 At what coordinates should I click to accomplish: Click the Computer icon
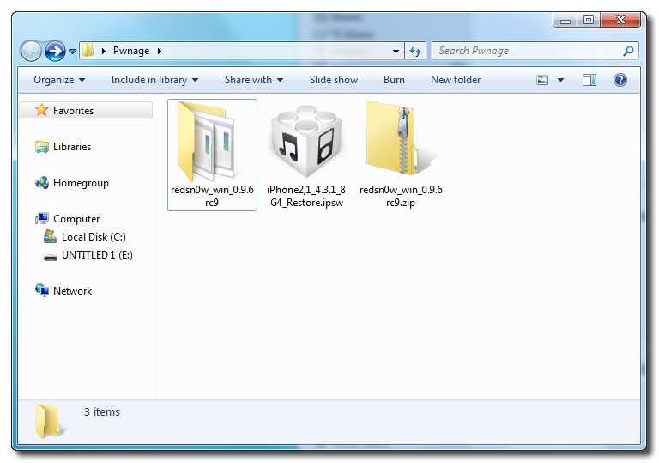(41, 219)
